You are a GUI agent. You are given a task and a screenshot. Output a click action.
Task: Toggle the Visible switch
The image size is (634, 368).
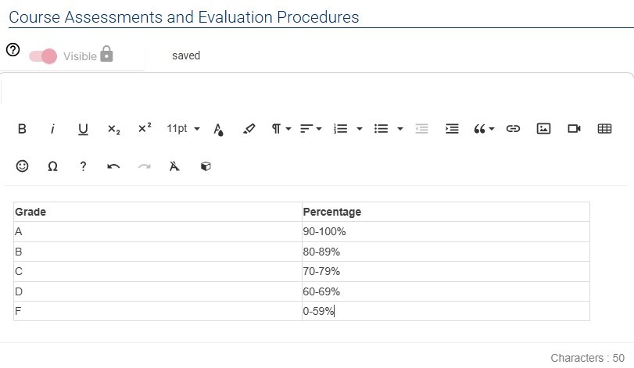43,56
